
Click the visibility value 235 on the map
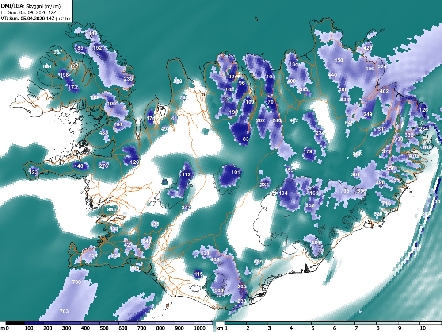pos(128,79)
